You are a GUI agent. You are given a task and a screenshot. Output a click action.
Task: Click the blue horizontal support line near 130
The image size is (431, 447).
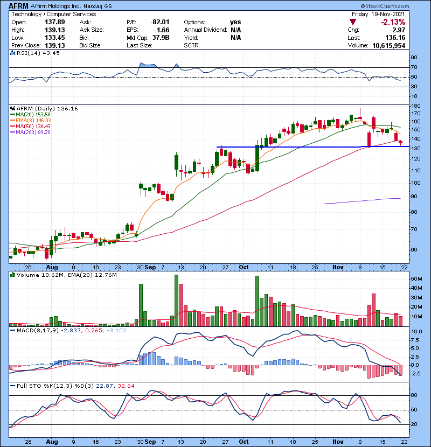point(312,147)
